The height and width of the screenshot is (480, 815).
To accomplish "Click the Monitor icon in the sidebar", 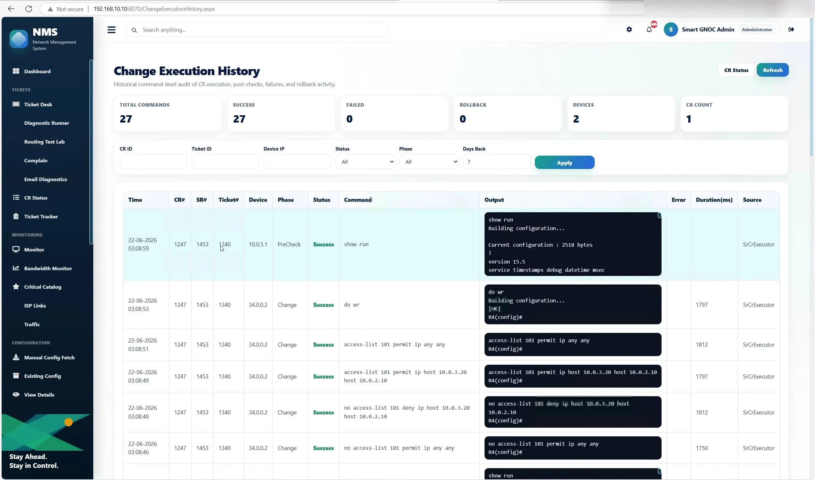I will (16, 249).
